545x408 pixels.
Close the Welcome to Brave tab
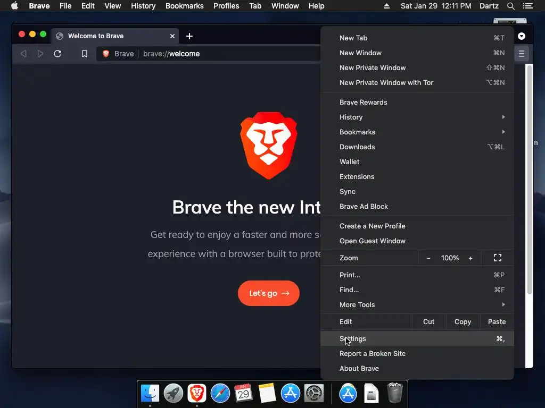tap(172, 36)
